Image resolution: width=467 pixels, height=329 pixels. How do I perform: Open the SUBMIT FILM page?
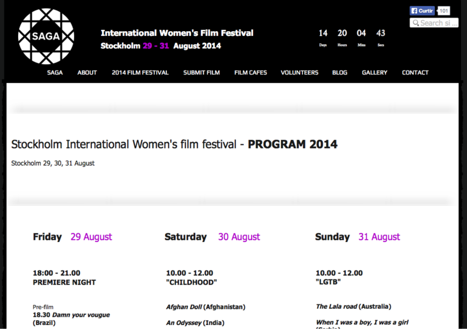click(201, 73)
